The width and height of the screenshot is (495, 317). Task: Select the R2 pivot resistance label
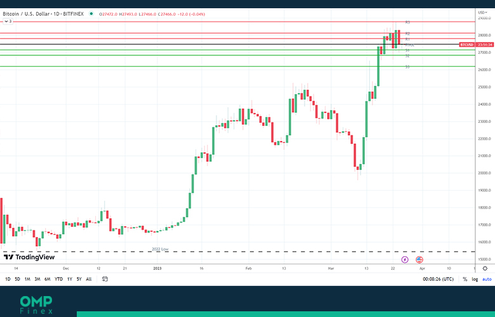click(x=407, y=34)
